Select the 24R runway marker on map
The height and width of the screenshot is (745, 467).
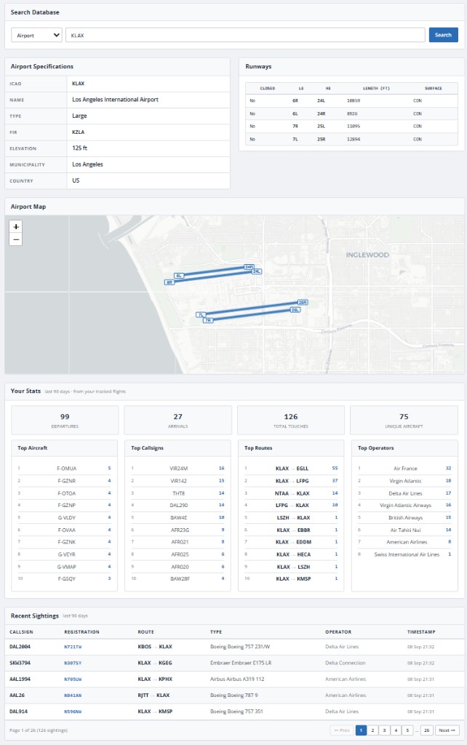coord(249,267)
